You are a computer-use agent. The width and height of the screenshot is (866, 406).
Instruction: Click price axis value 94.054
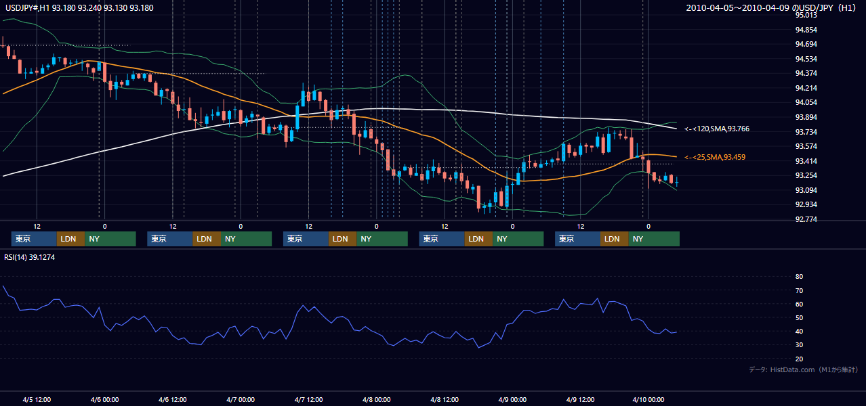pyautogui.click(x=805, y=102)
